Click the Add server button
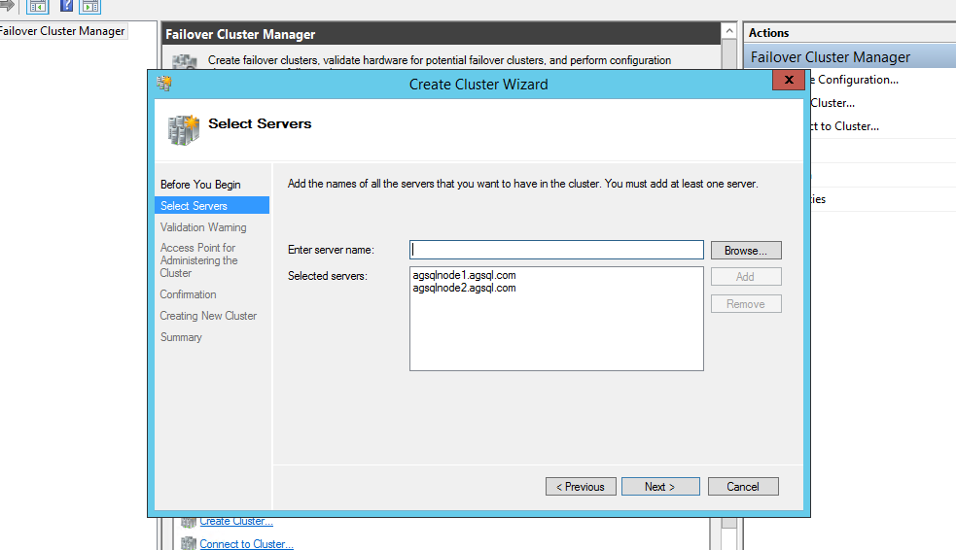Screen dimensions: 956x550 coord(746,277)
